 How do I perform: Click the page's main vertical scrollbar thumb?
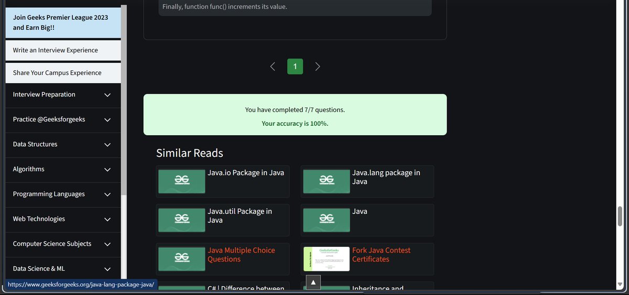pyautogui.click(x=620, y=216)
